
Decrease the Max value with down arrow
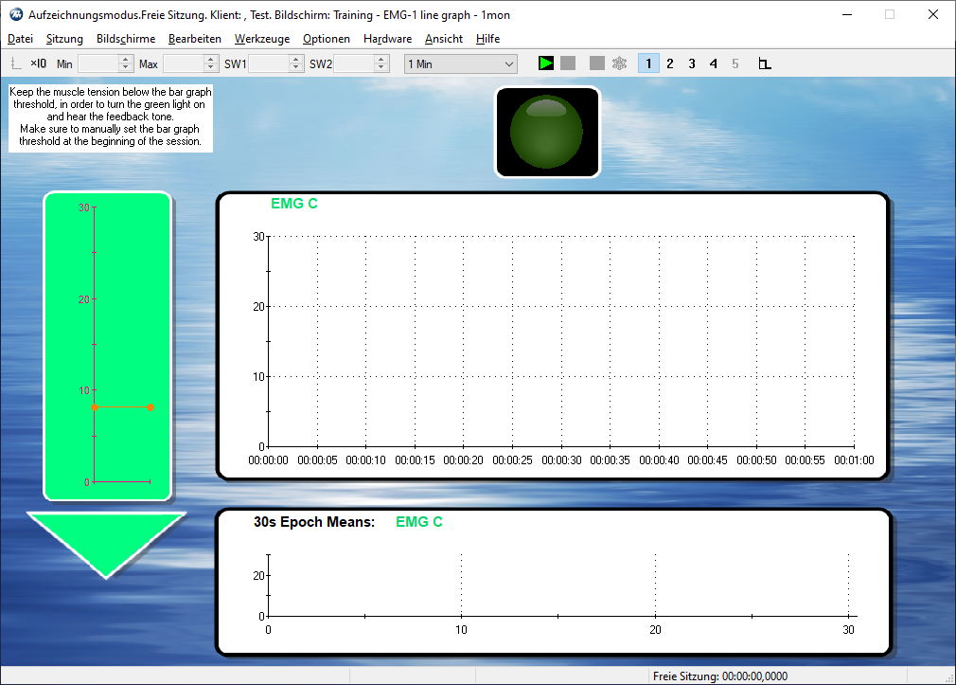[x=211, y=68]
